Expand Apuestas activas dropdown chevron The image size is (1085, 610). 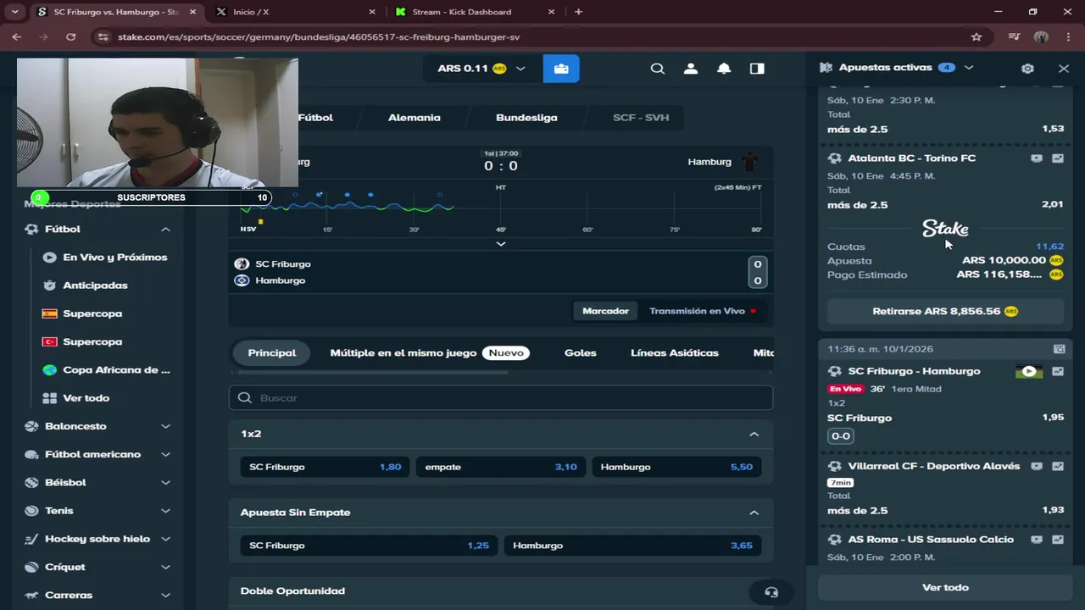tap(969, 68)
